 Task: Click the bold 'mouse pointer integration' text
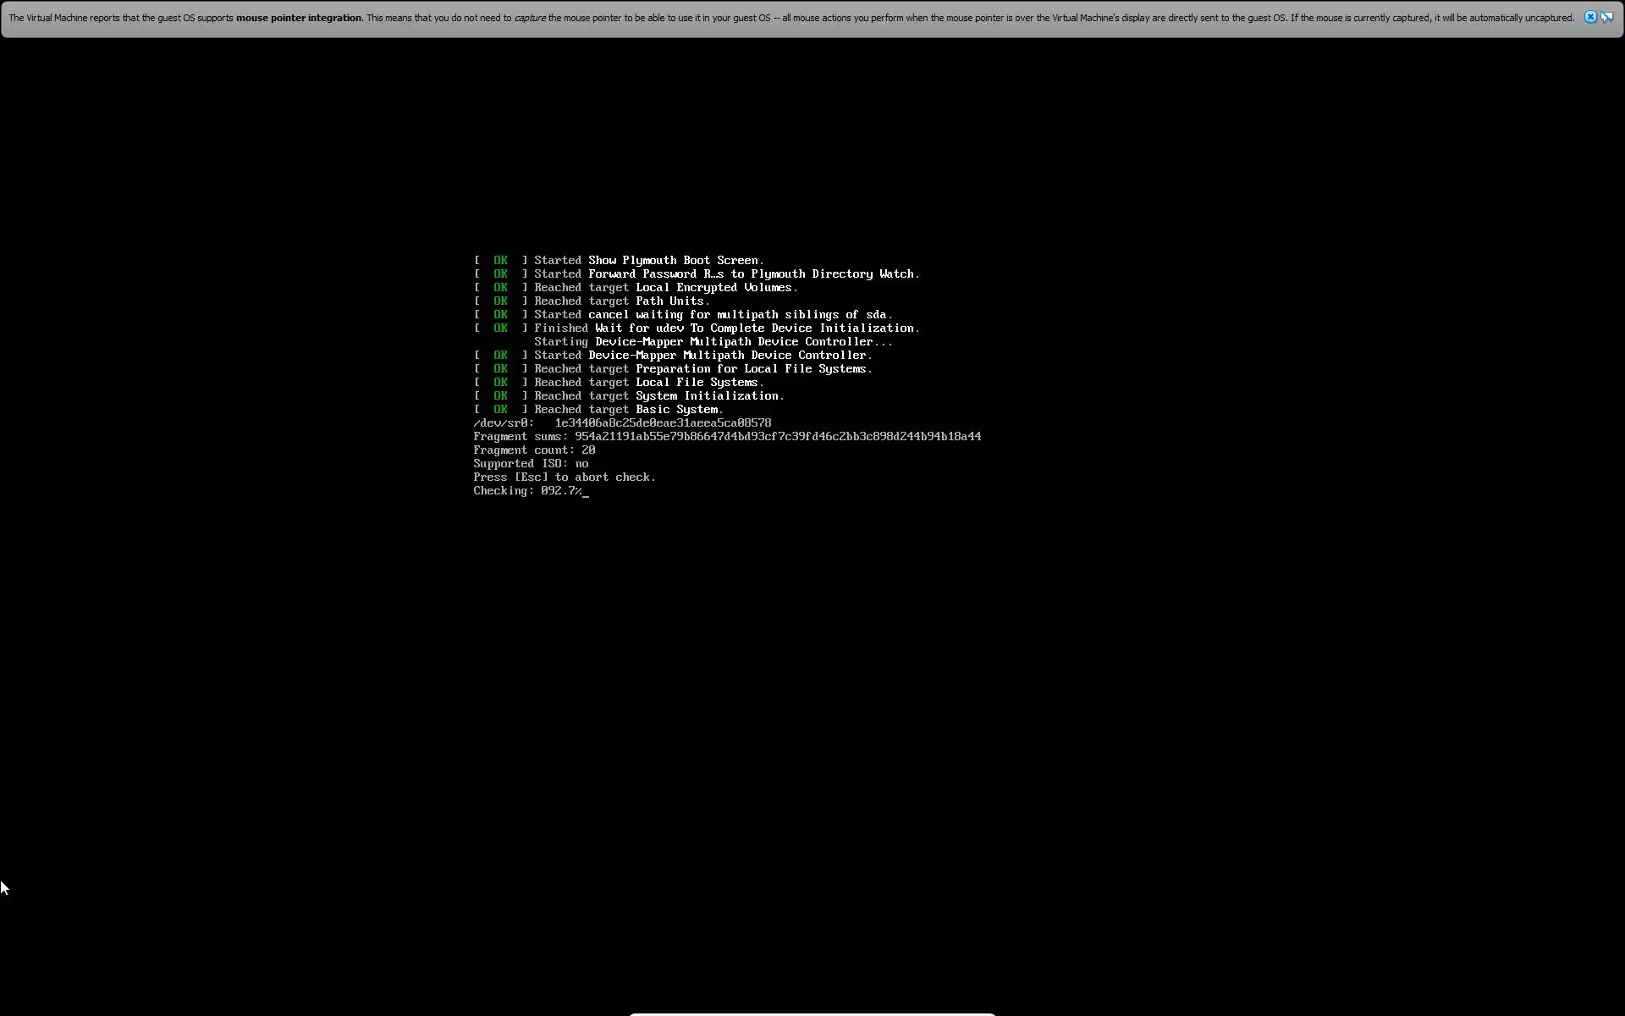click(299, 18)
